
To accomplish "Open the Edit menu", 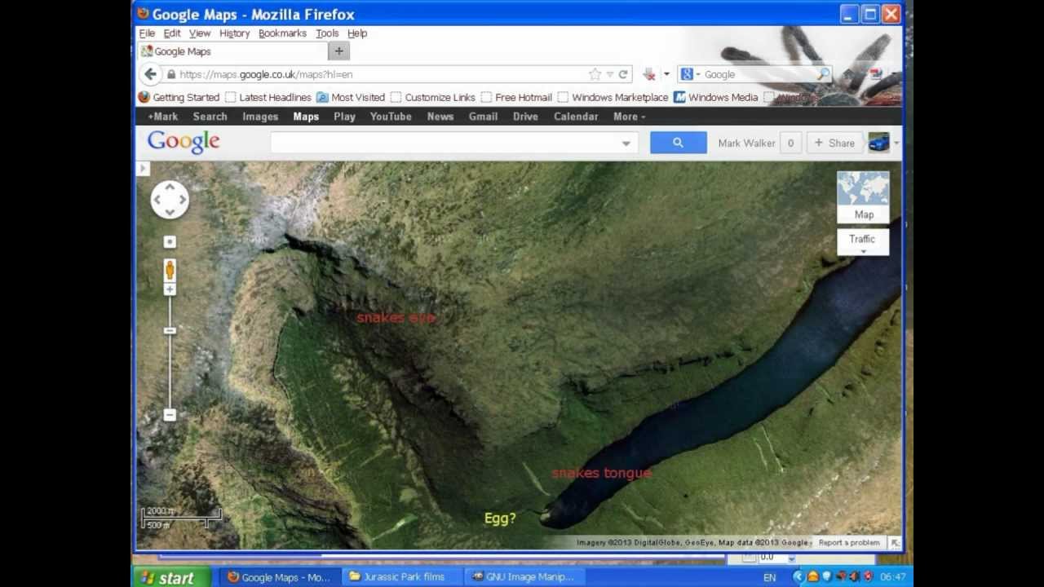I will click(x=172, y=33).
